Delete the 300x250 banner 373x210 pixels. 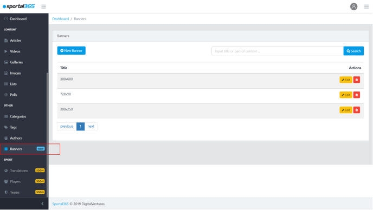(x=356, y=110)
